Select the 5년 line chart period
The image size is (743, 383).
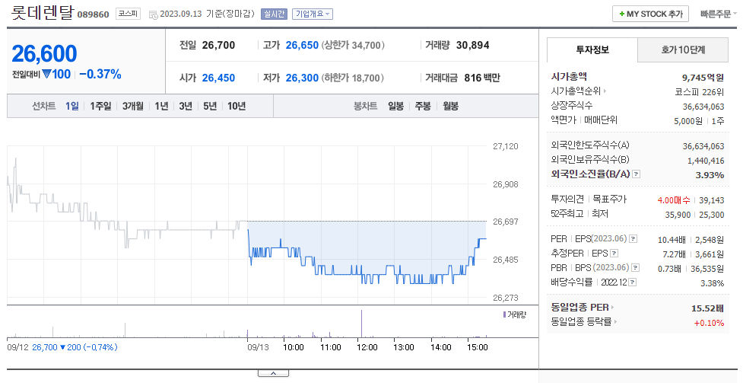click(210, 106)
